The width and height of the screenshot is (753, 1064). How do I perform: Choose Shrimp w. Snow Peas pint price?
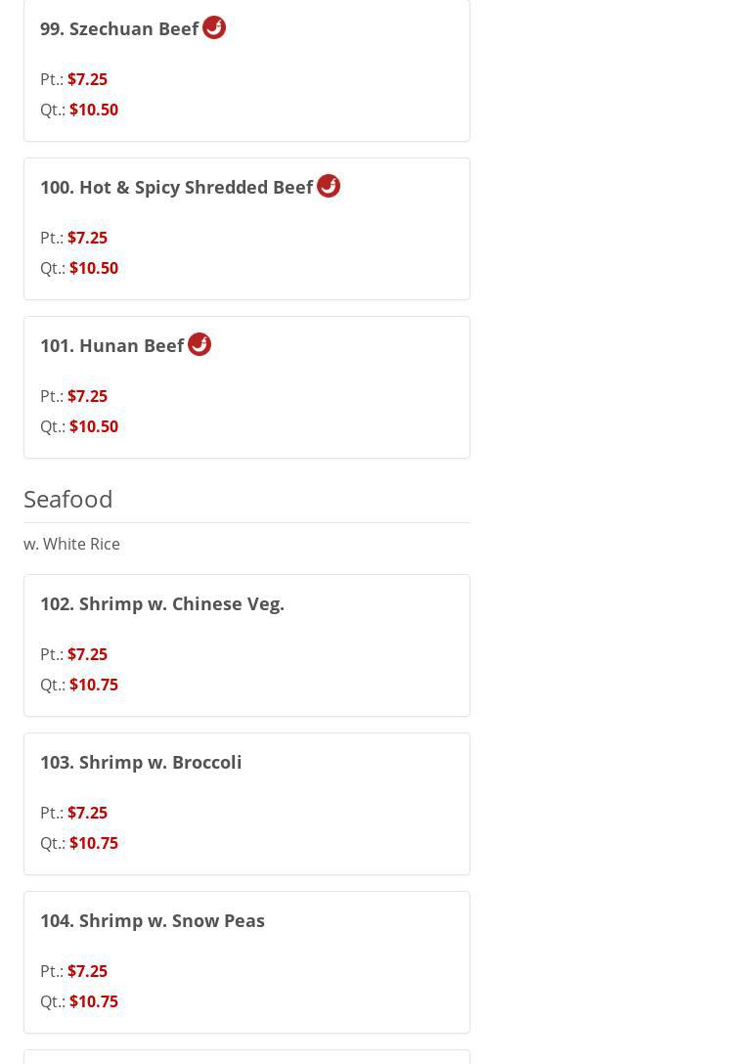87,971
